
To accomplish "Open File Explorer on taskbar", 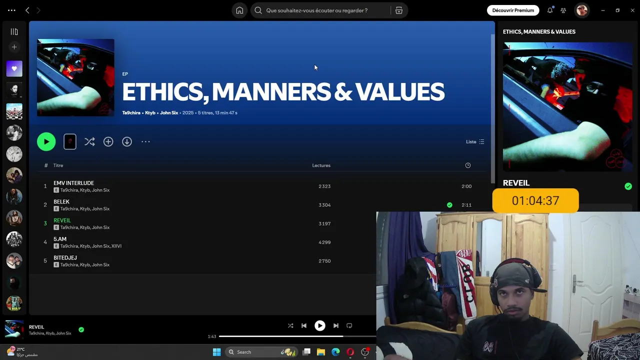I will (321, 352).
